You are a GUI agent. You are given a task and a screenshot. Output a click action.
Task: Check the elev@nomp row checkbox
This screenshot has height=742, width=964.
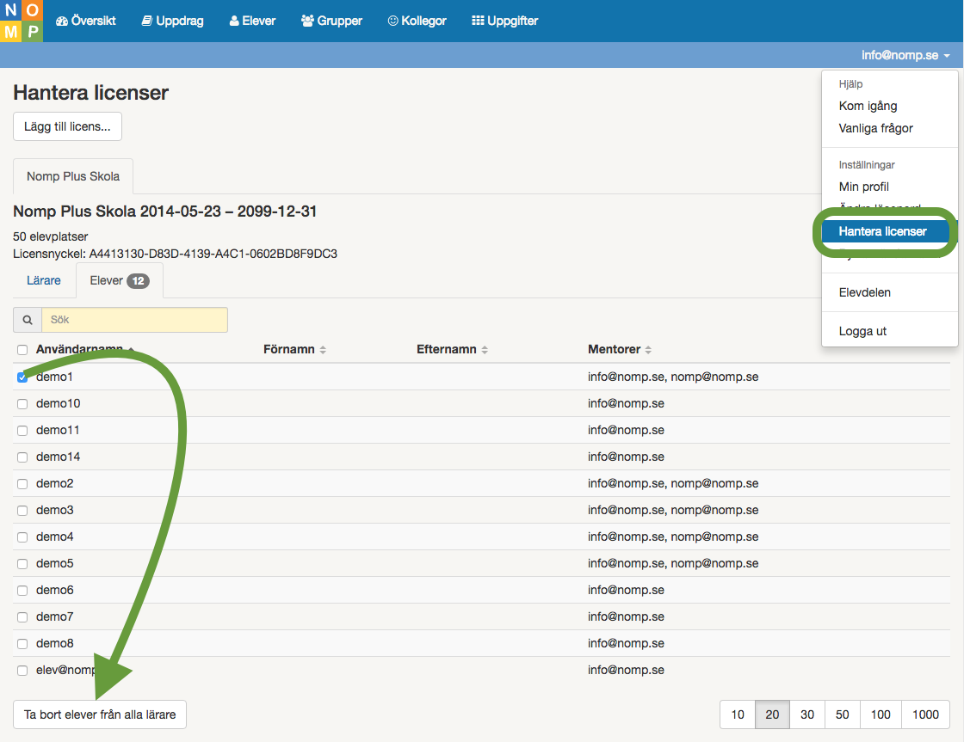[x=22, y=671]
